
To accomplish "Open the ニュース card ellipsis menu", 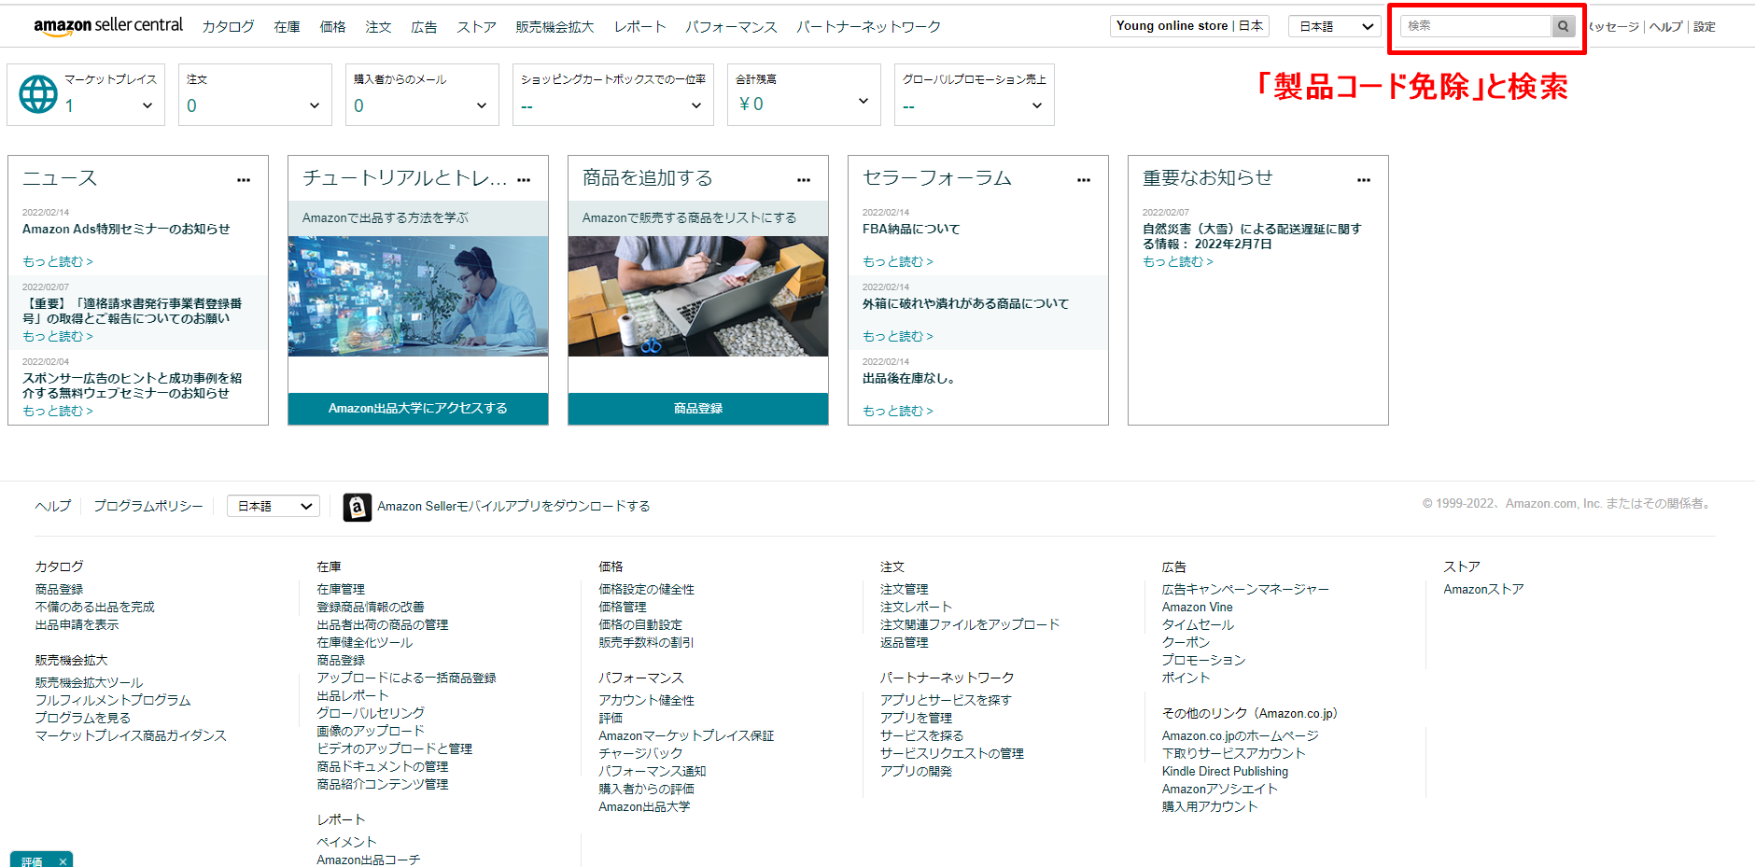I will pos(244,180).
